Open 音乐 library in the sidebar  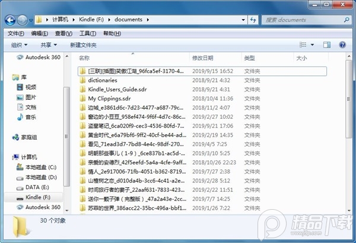[31, 117]
